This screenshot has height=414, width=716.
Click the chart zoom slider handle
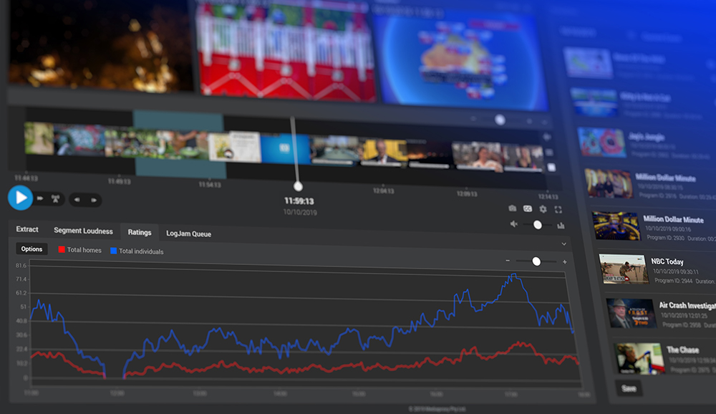pyautogui.click(x=536, y=261)
